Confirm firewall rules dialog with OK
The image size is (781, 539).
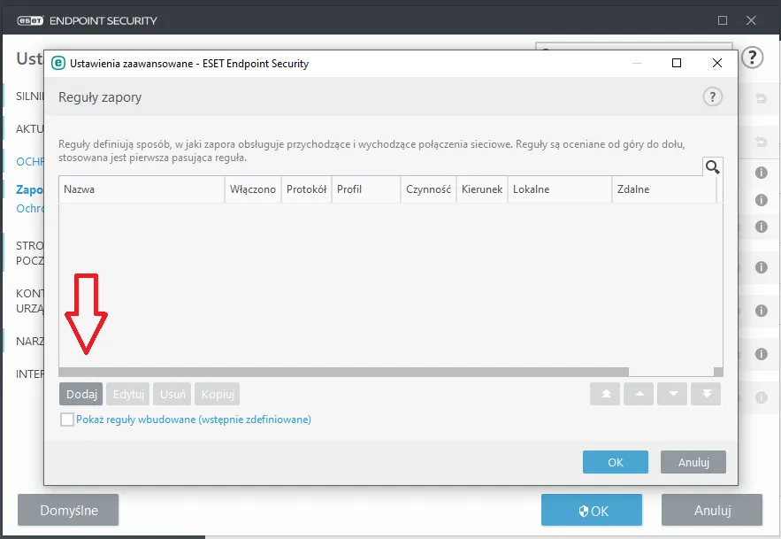coord(616,462)
